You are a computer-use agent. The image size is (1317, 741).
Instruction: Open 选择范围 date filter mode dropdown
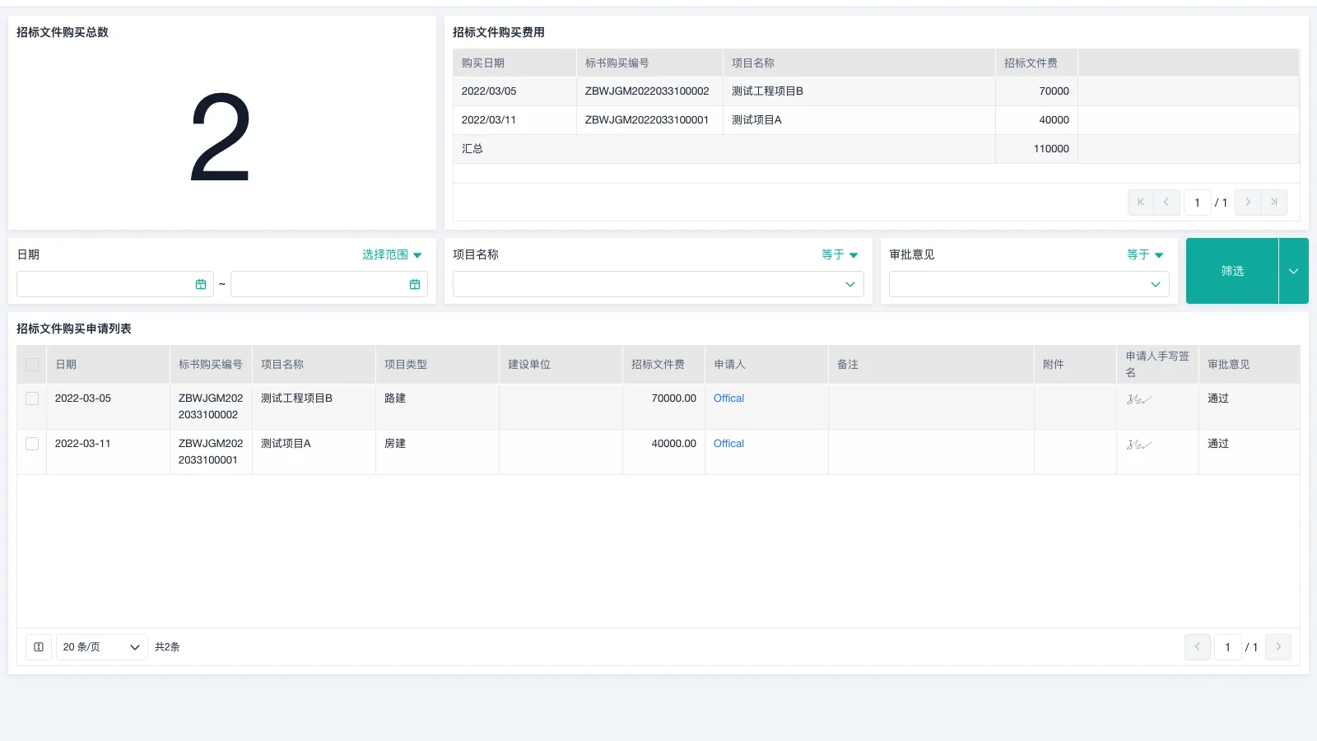(x=392, y=255)
